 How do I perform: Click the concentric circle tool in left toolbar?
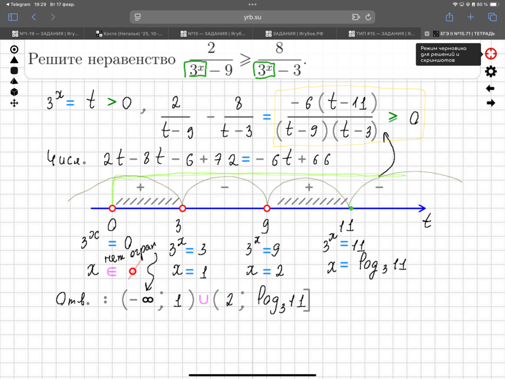coord(14,49)
